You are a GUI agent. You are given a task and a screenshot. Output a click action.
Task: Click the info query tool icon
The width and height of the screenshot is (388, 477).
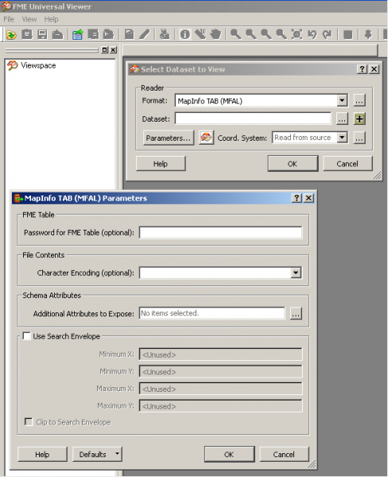(185, 34)
